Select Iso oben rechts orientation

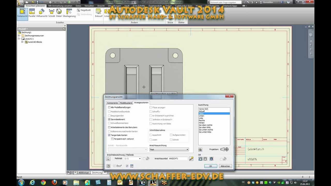coord(206,125)
